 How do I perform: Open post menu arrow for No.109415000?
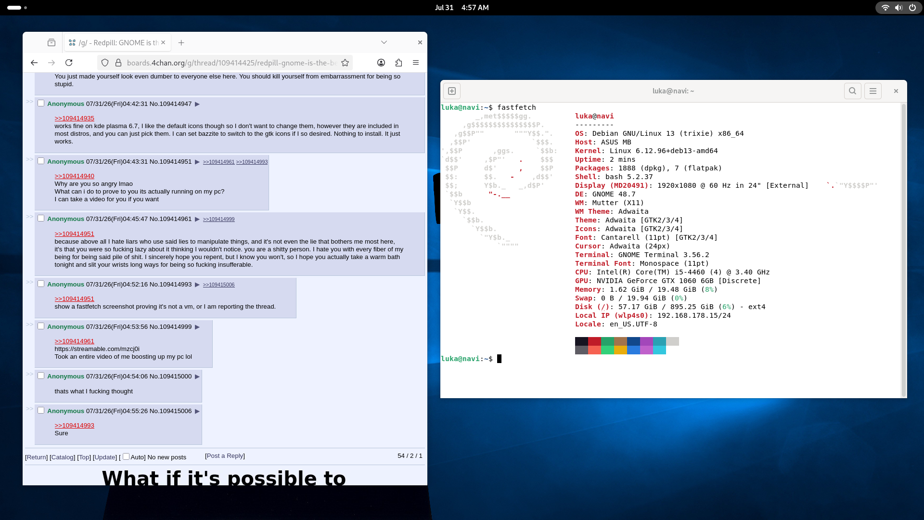[x=197, y=377]
